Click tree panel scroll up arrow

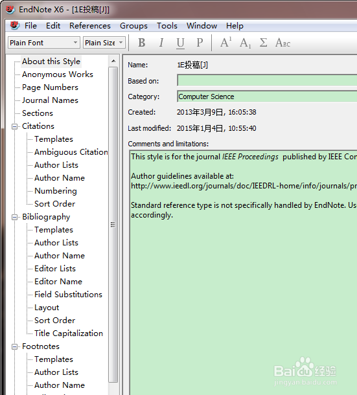tap(113, 61)
